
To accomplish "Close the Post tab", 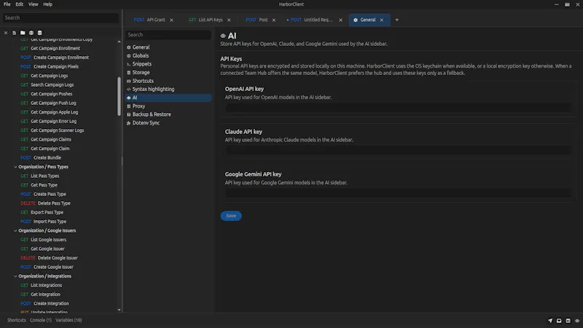I will point(274,20).
